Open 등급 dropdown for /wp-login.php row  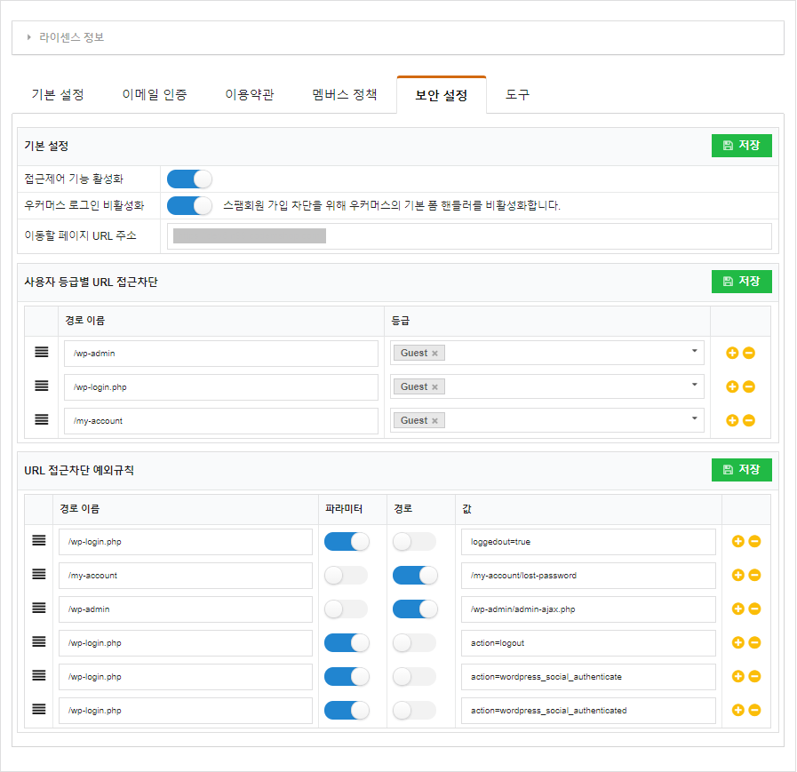(694, 385)
